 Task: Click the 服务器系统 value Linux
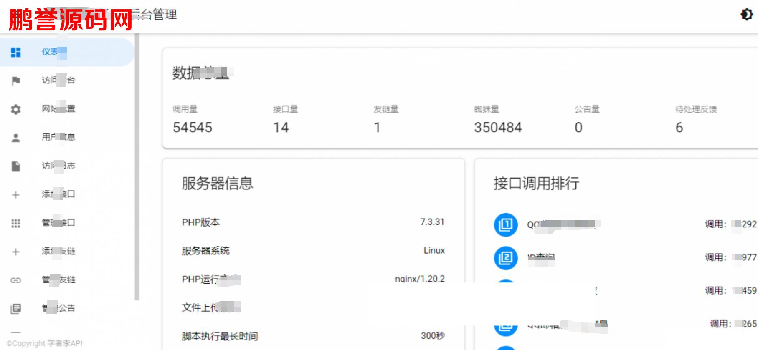(x=434, y=250)
